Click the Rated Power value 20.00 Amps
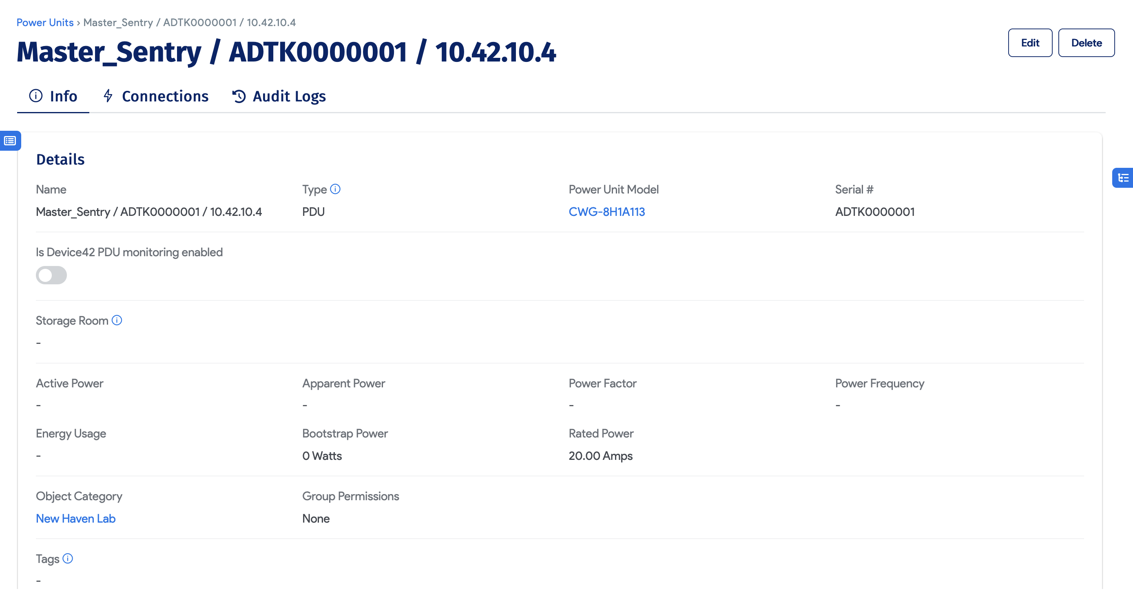Image resolution: width=1133 pixels, height=611 pixels. pos(600,456)
